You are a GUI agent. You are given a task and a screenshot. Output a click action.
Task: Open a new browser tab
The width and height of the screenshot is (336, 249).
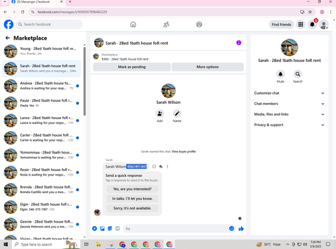click(70, 1)
